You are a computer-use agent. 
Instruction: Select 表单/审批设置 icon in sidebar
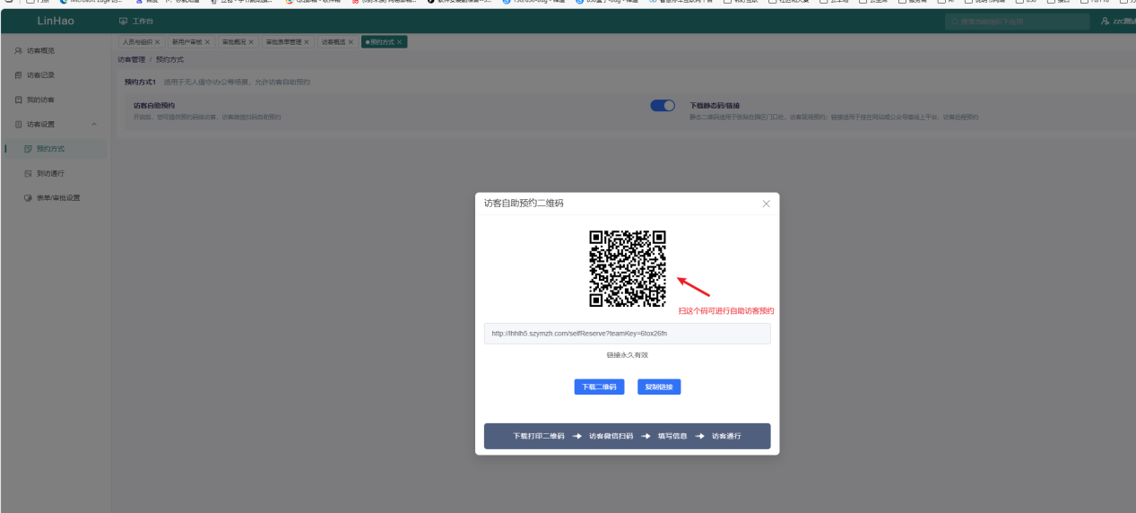pos(28,197)
